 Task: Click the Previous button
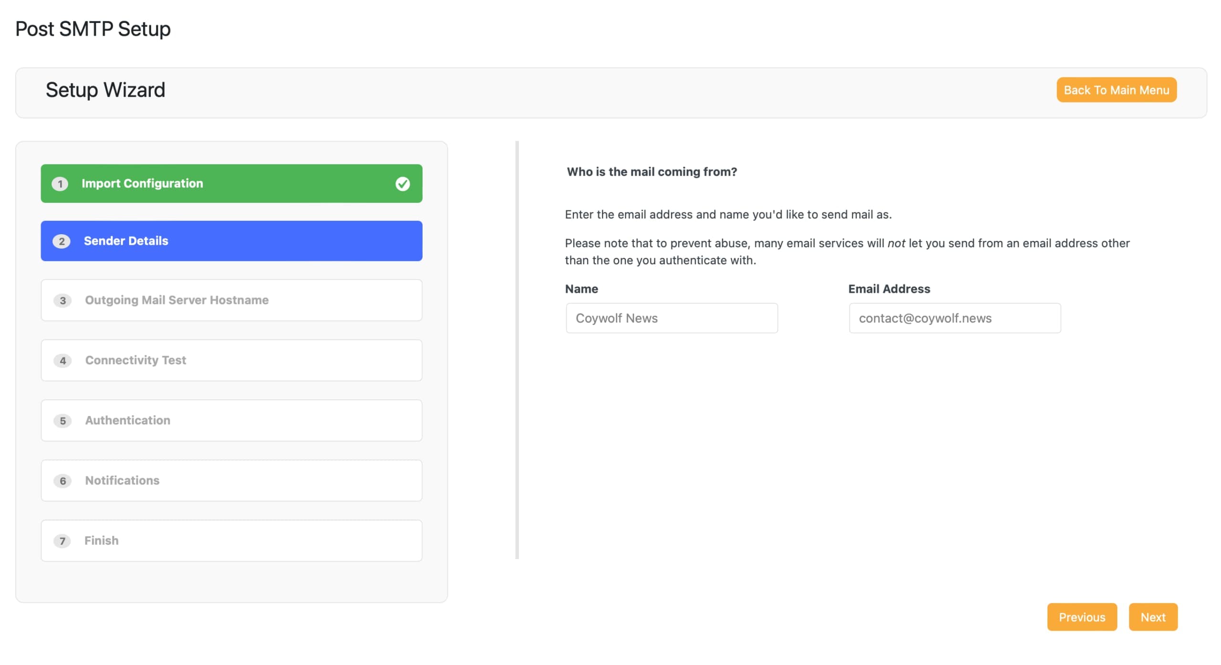pyautogui.click(x=1082, y=617)
